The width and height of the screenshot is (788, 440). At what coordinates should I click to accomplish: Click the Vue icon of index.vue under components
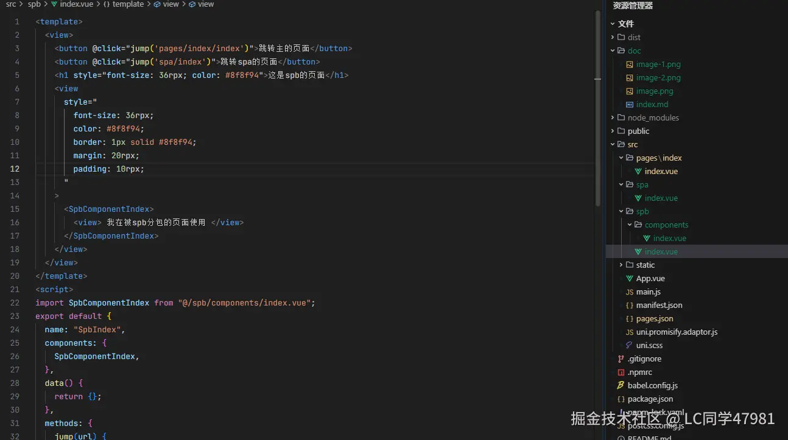647,238
